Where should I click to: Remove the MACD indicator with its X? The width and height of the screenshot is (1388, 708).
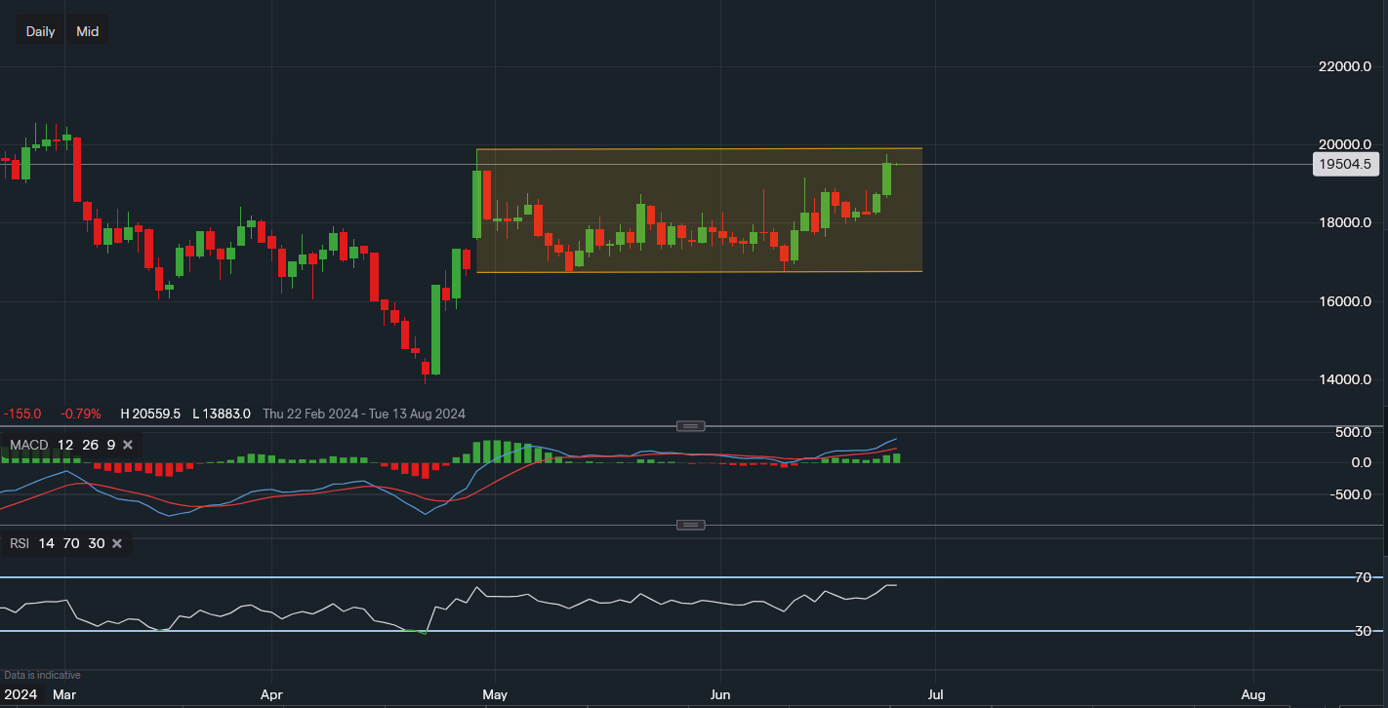tap(128, 445)
